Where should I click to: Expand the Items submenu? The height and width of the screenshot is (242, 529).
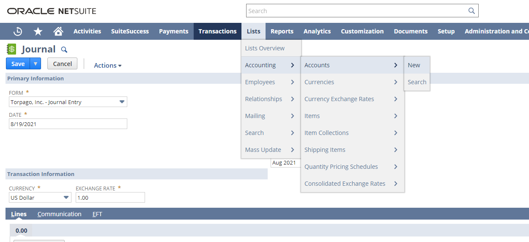pyautogui.click(x=353, y=116)
